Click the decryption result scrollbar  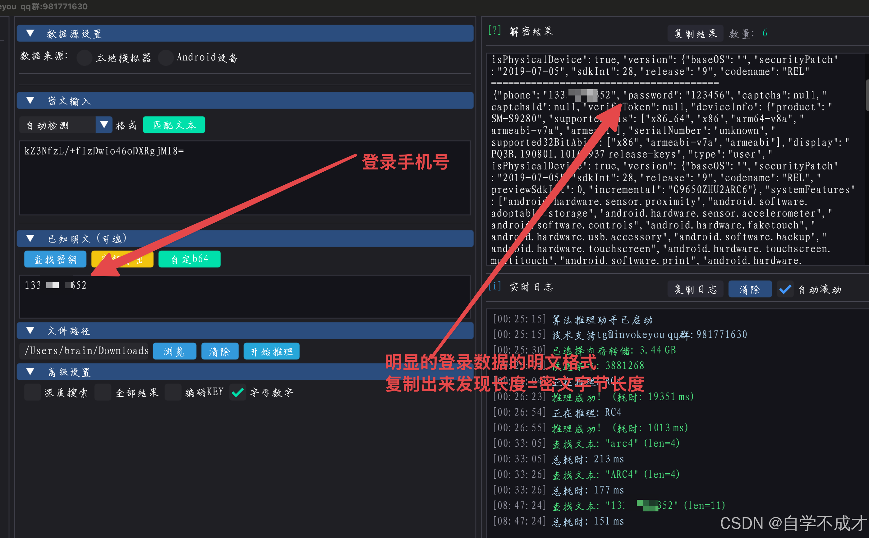867,96
